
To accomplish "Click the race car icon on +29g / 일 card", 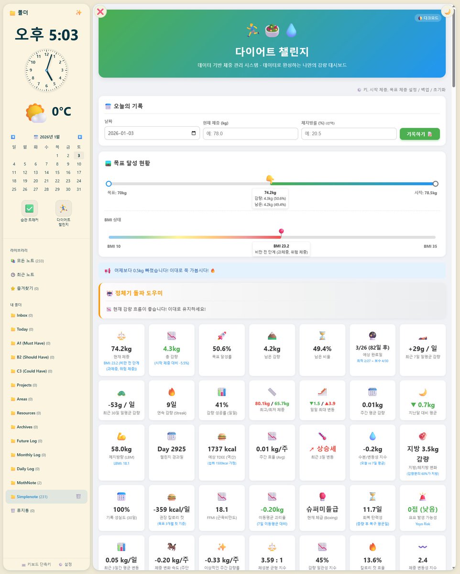I will click(x=423, y=338).
